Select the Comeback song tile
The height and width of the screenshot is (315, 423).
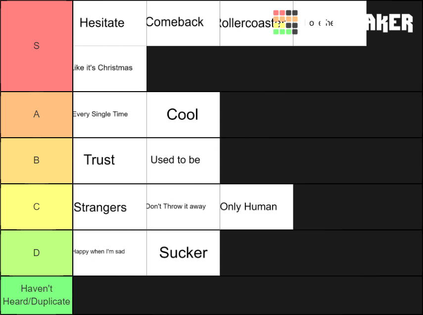[183, 23]
